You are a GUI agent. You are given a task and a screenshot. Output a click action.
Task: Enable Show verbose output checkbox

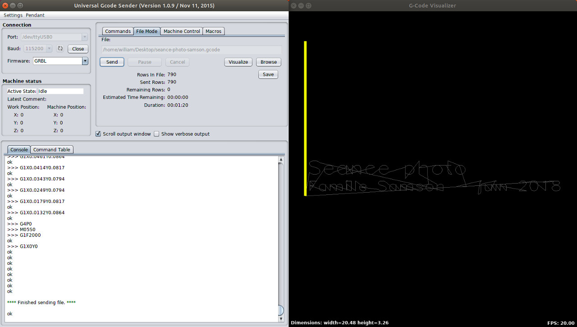coord(157,134)
